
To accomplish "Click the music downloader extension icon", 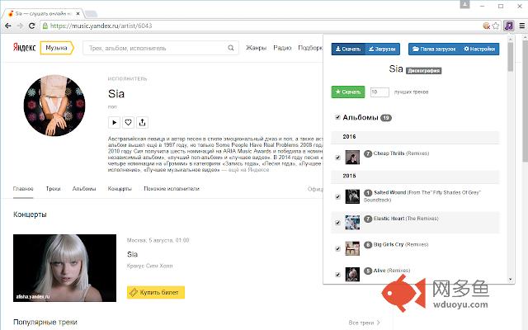I will coord(509,26).
